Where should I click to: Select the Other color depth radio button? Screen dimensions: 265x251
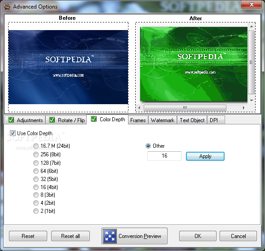pos(148,146)
